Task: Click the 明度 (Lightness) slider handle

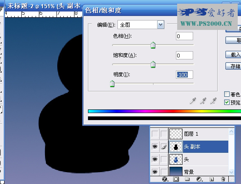Action: pyautogui.click(x=112, y=84)
